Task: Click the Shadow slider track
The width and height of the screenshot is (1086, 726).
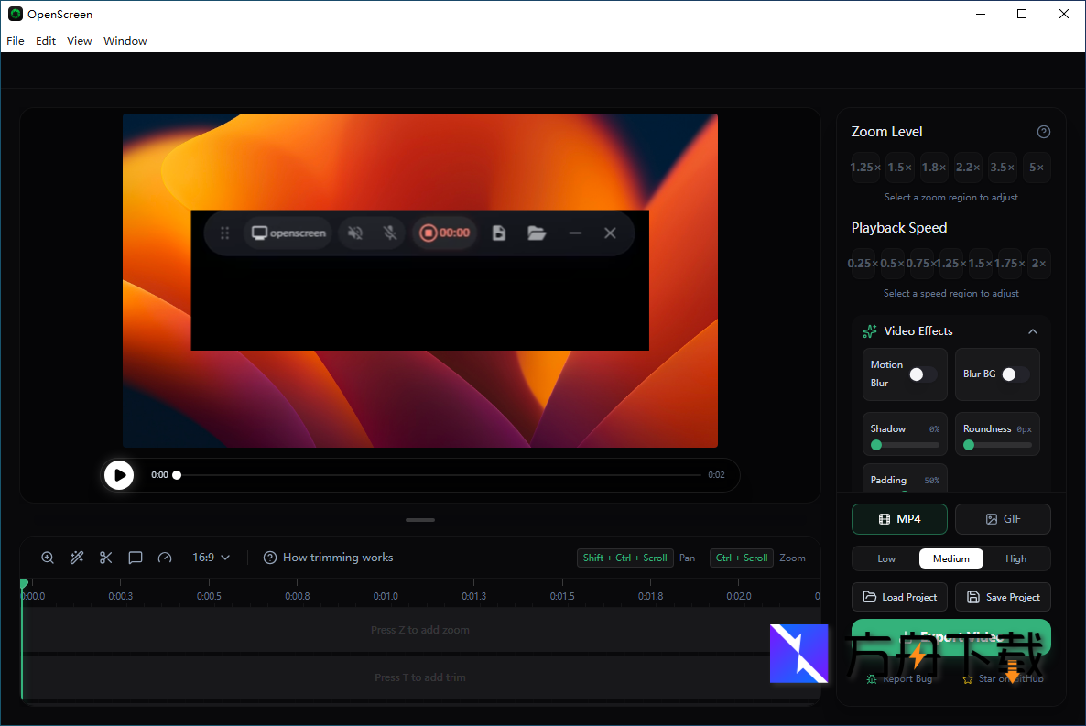Action: [907, 445]
